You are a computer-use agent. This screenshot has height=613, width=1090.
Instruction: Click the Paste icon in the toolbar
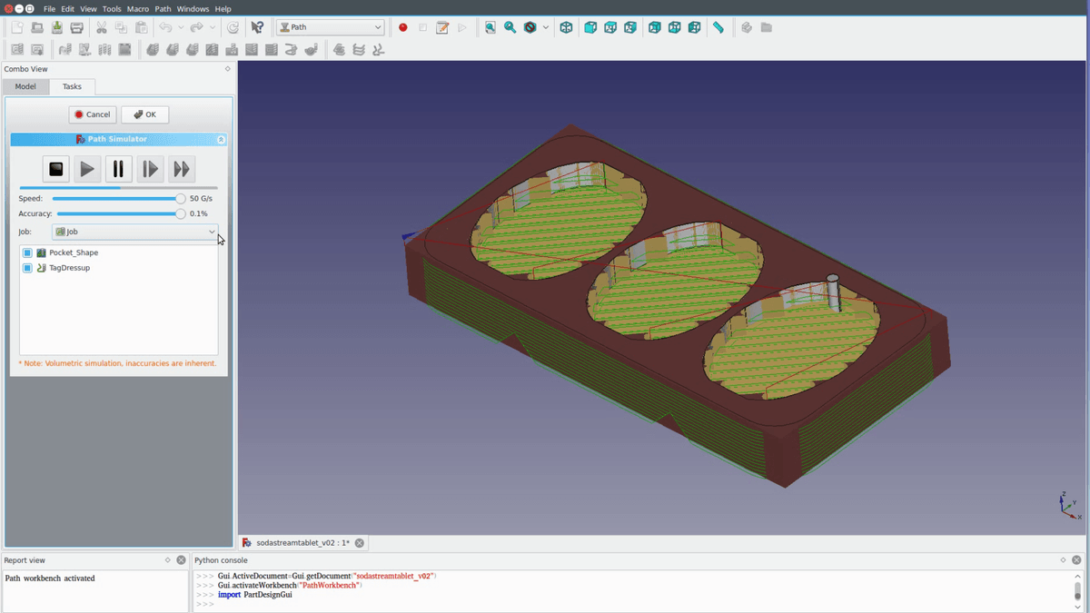(141, 27)
